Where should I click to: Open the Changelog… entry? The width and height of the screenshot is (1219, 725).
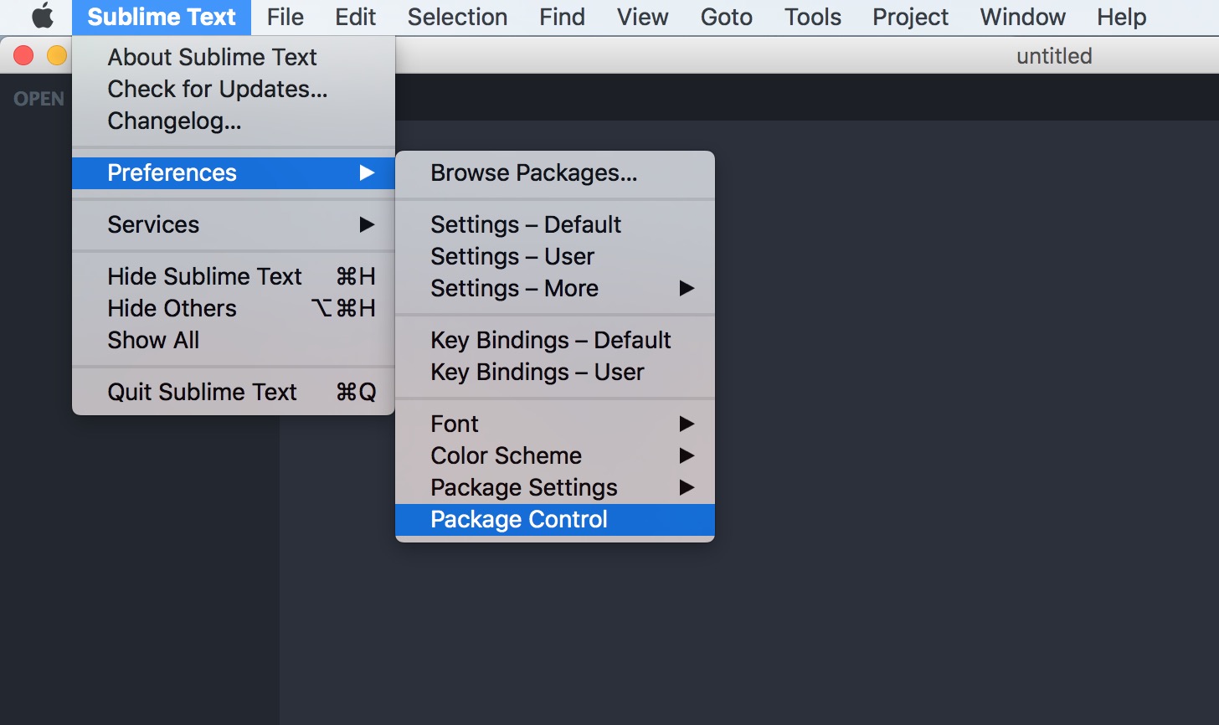234,121
